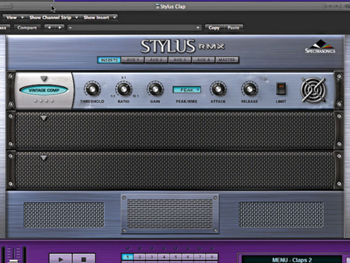Click the ATTACK knob
This screenshot has width=350, height=263.
pyautogui.click(x=218, y=89)
